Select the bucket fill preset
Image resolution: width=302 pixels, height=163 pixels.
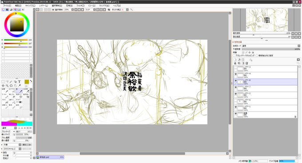point(4,101)
